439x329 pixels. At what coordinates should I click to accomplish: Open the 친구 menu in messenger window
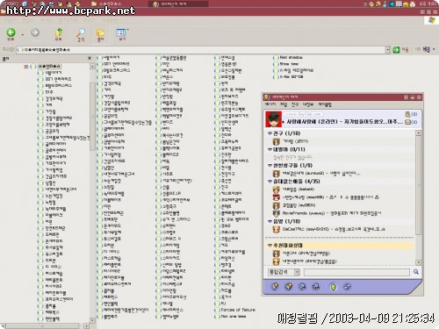pos(295,104)
